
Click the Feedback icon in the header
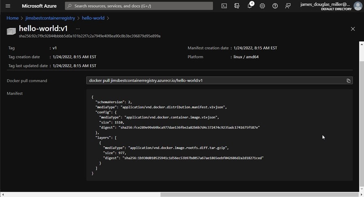[288, 6]
